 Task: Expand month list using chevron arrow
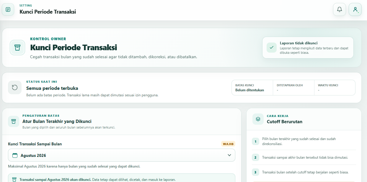pos(229,155)
